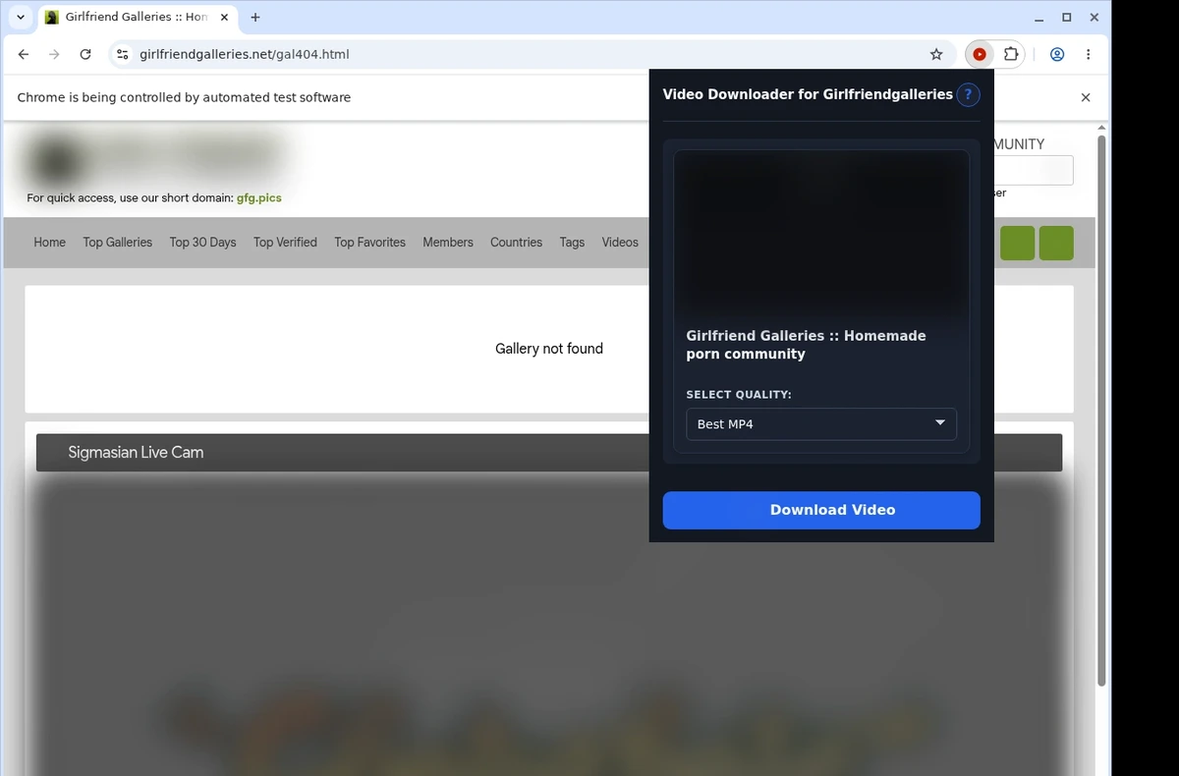Open Chrome's three-dot menu
1179x776 pixels.
[1088, 55]
